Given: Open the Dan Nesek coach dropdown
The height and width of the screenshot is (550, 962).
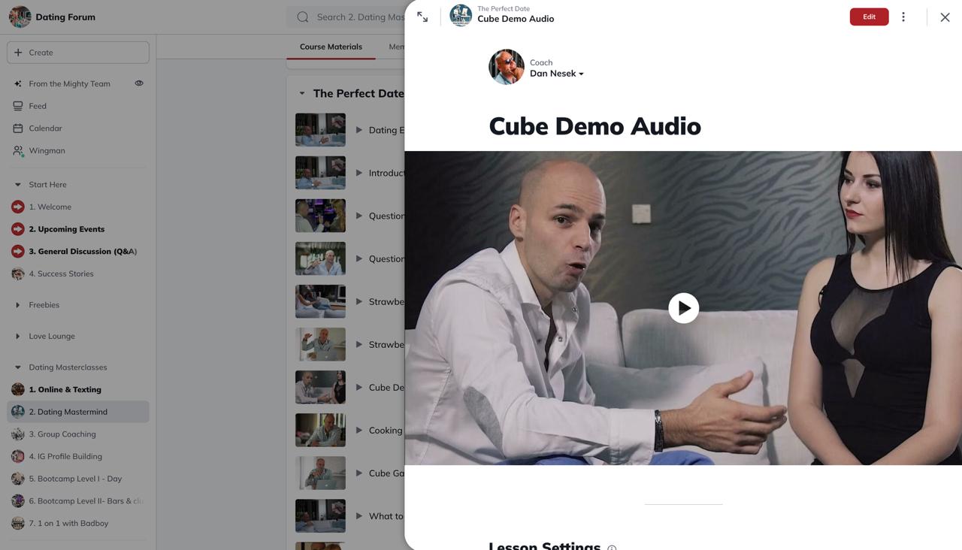Looking at the screenshot, I should click(557, 74).
